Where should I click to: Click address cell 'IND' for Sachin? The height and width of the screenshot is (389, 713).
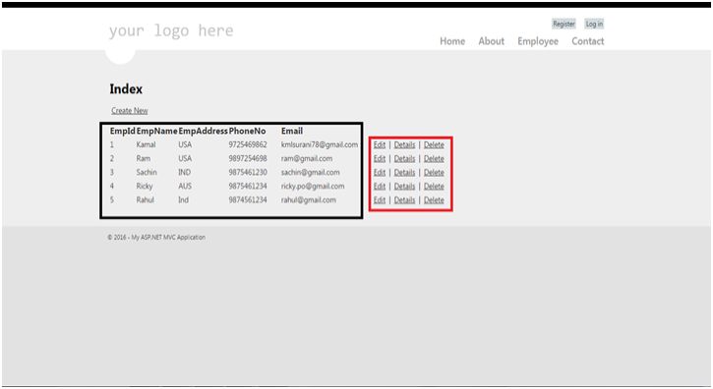(184, 172)
